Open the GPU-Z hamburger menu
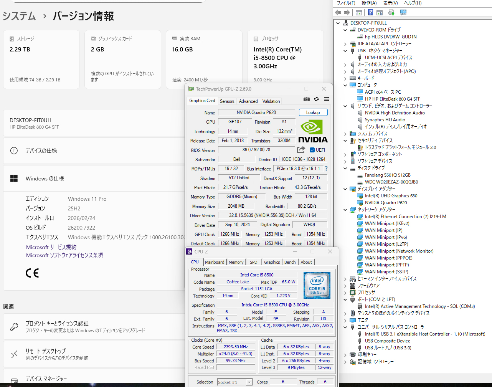 [x=326, y=99]
